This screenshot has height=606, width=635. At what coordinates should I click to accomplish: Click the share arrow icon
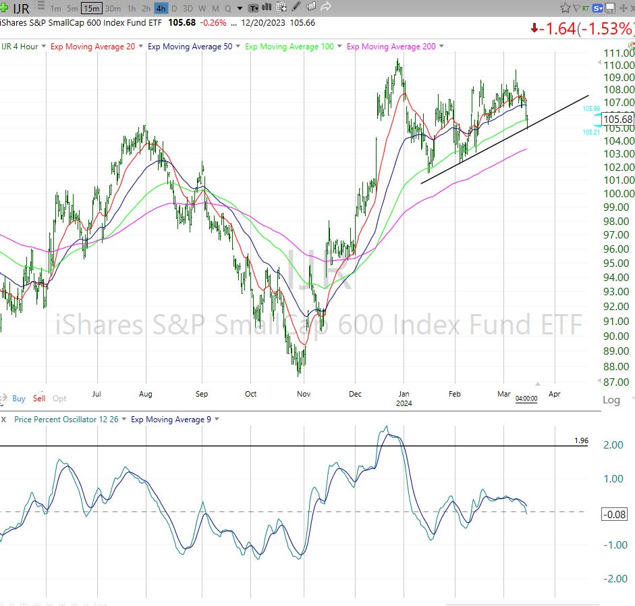point(326,7)
